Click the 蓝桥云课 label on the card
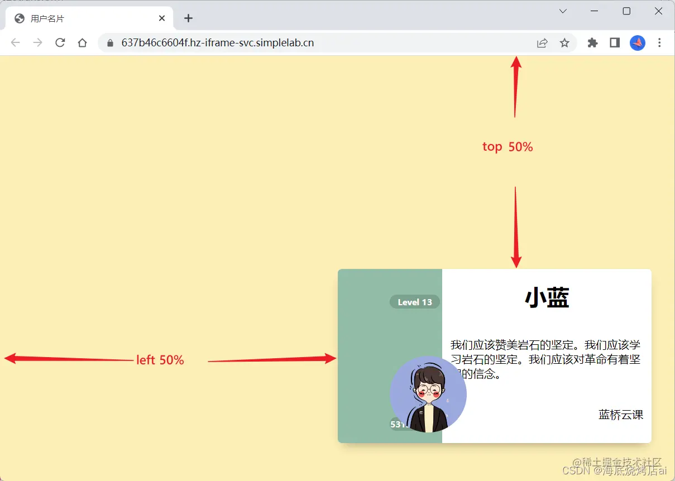Image resolution: width=675 pixels, height=481 pixels. pos(620,415)
